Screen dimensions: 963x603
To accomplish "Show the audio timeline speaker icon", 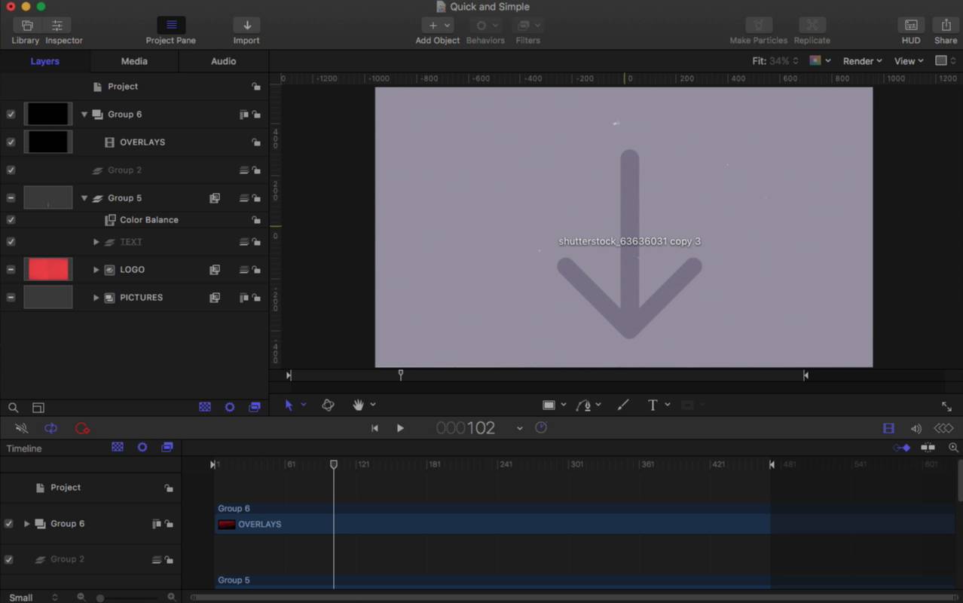I will click(916, 428).
